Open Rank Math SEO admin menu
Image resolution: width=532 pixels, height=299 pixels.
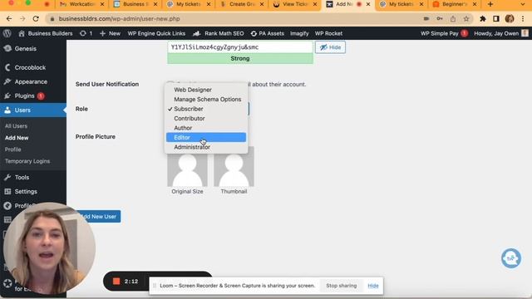219,33
